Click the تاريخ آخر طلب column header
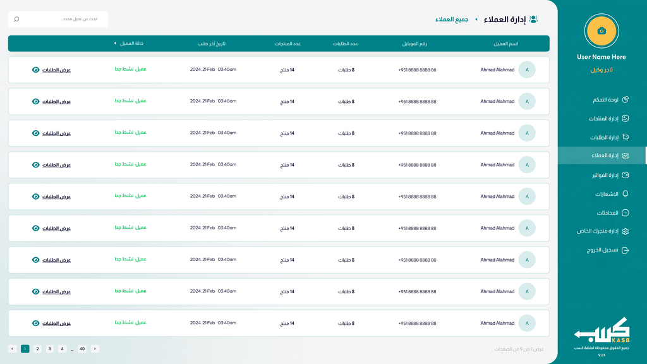 pos(211,44)
